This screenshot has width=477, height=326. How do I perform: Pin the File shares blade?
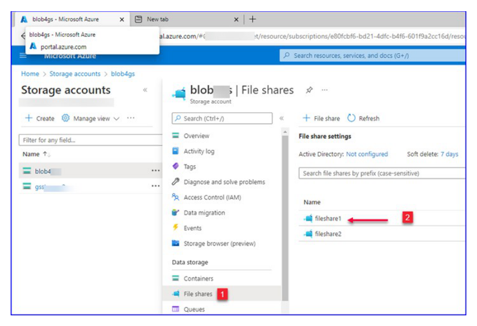pos(309,90)
